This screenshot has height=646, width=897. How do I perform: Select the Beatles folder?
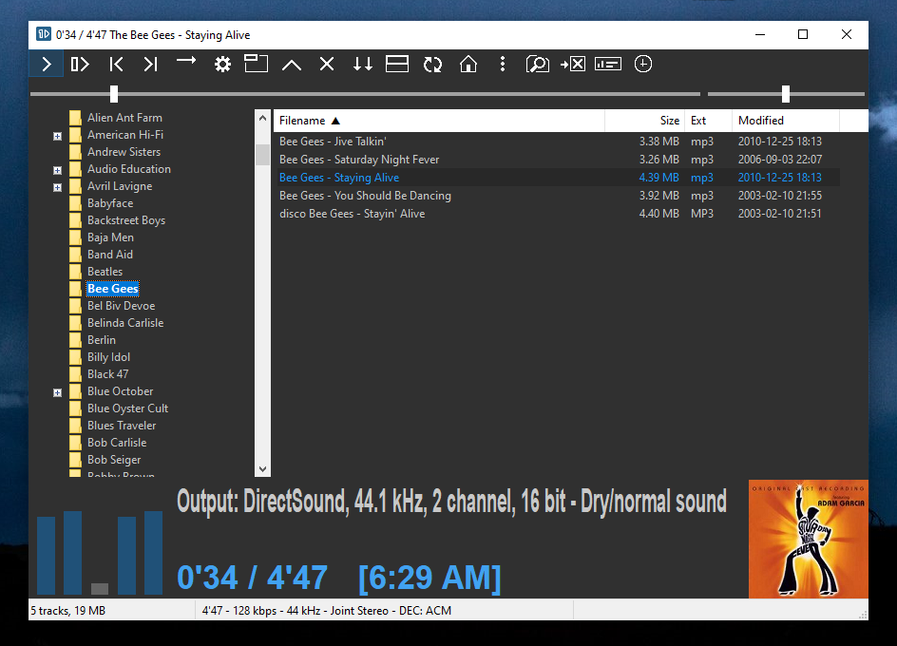click(105, 273)
